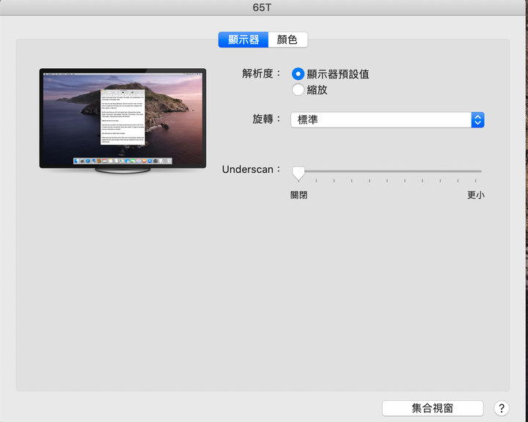Open help with the question mark button
The image size is (528, 422).
click(502, 408)
